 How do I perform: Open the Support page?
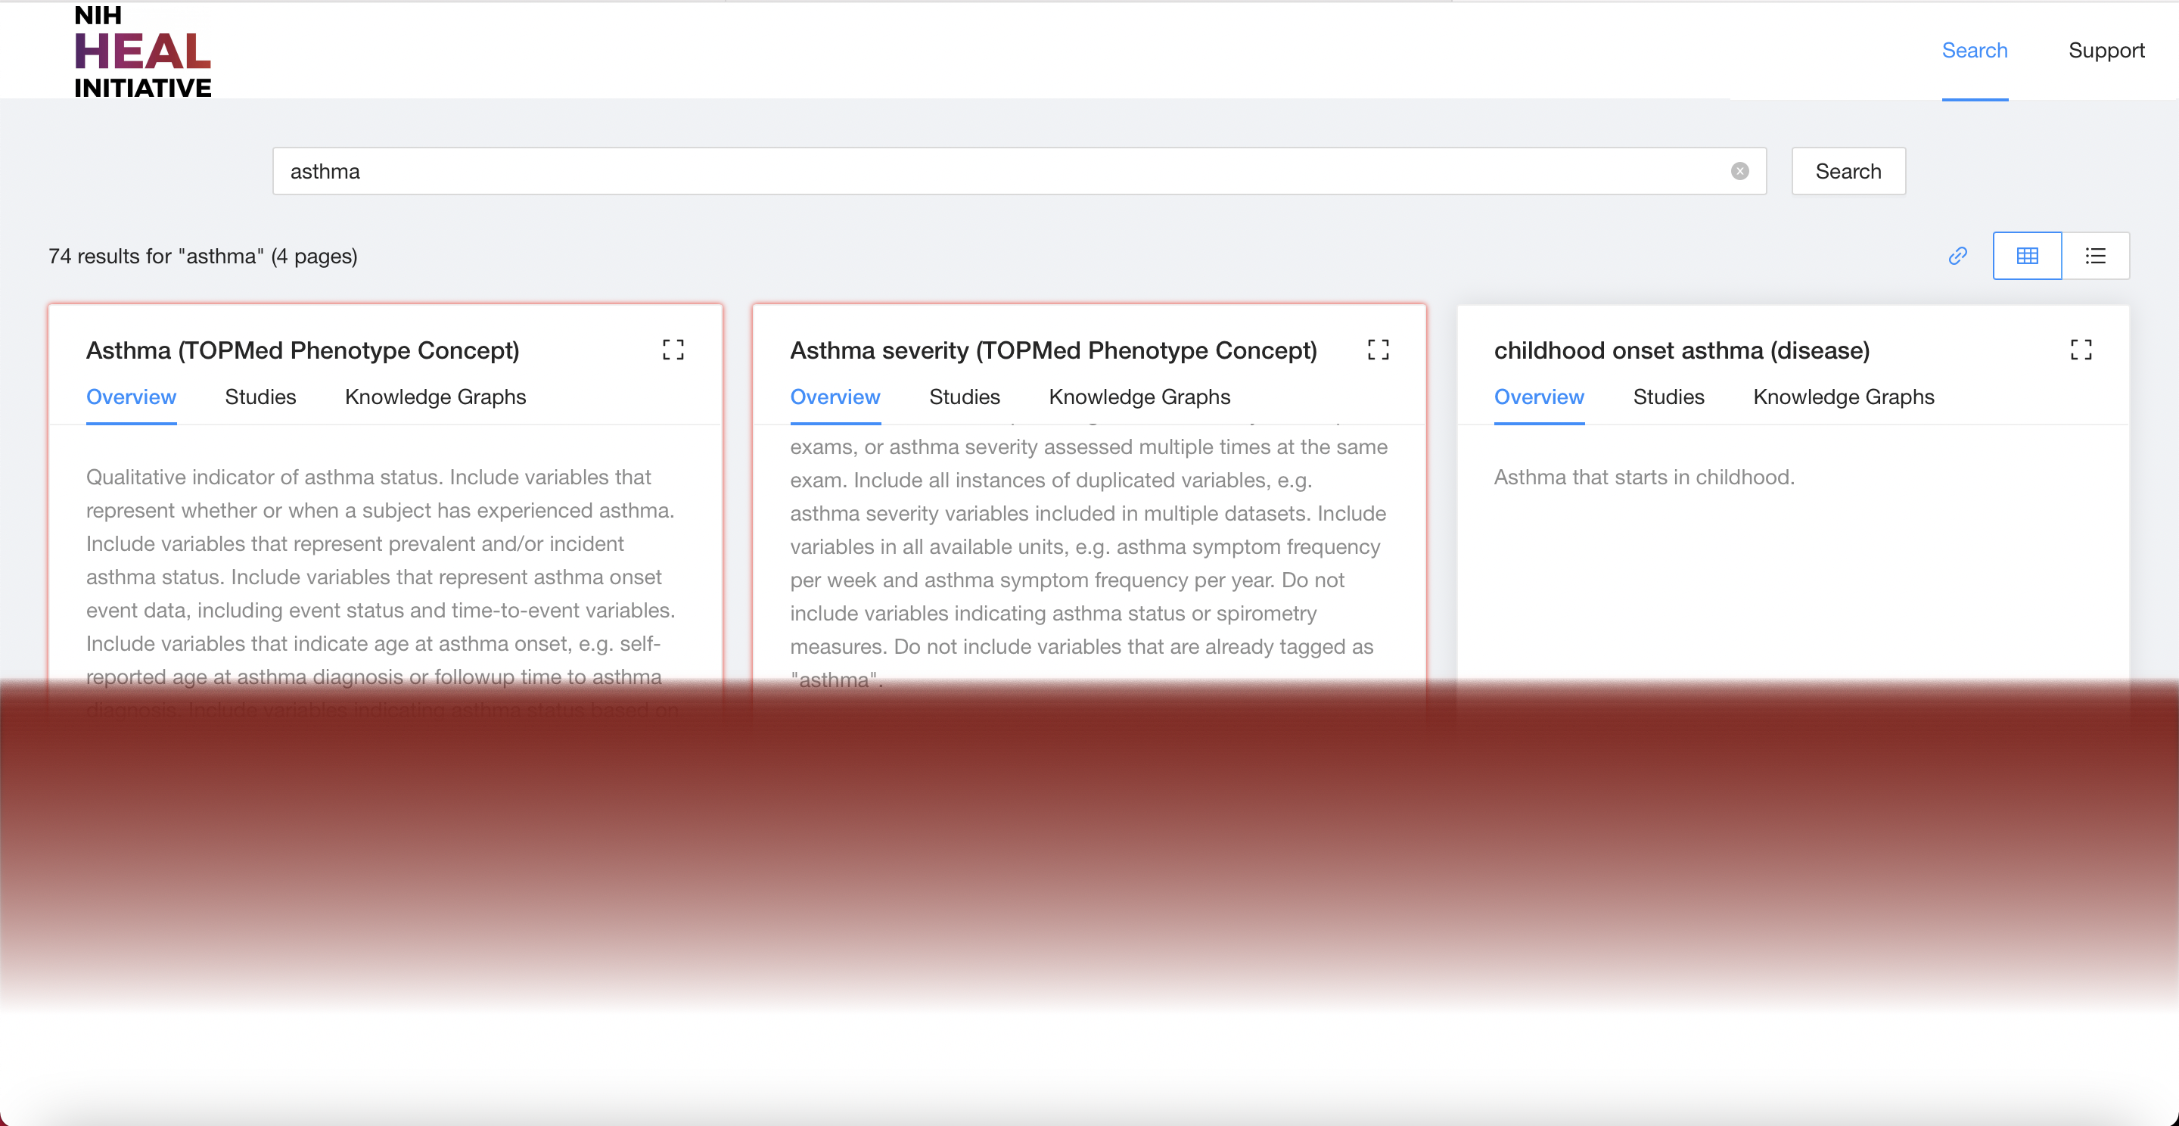tap(2106, 50)
